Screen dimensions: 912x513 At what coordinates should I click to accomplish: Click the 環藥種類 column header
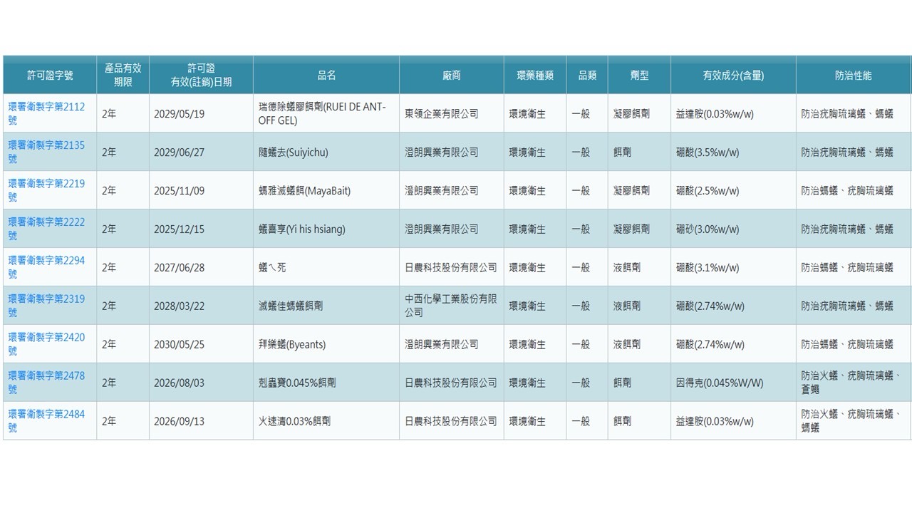tap(534, 74)
